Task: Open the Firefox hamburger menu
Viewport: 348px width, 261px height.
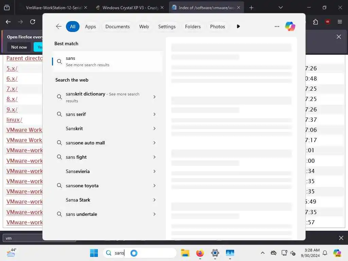Action: point(340,22)
